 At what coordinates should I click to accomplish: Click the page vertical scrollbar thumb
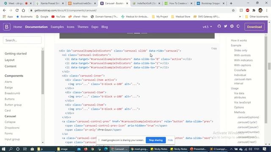tap(269, 66)
